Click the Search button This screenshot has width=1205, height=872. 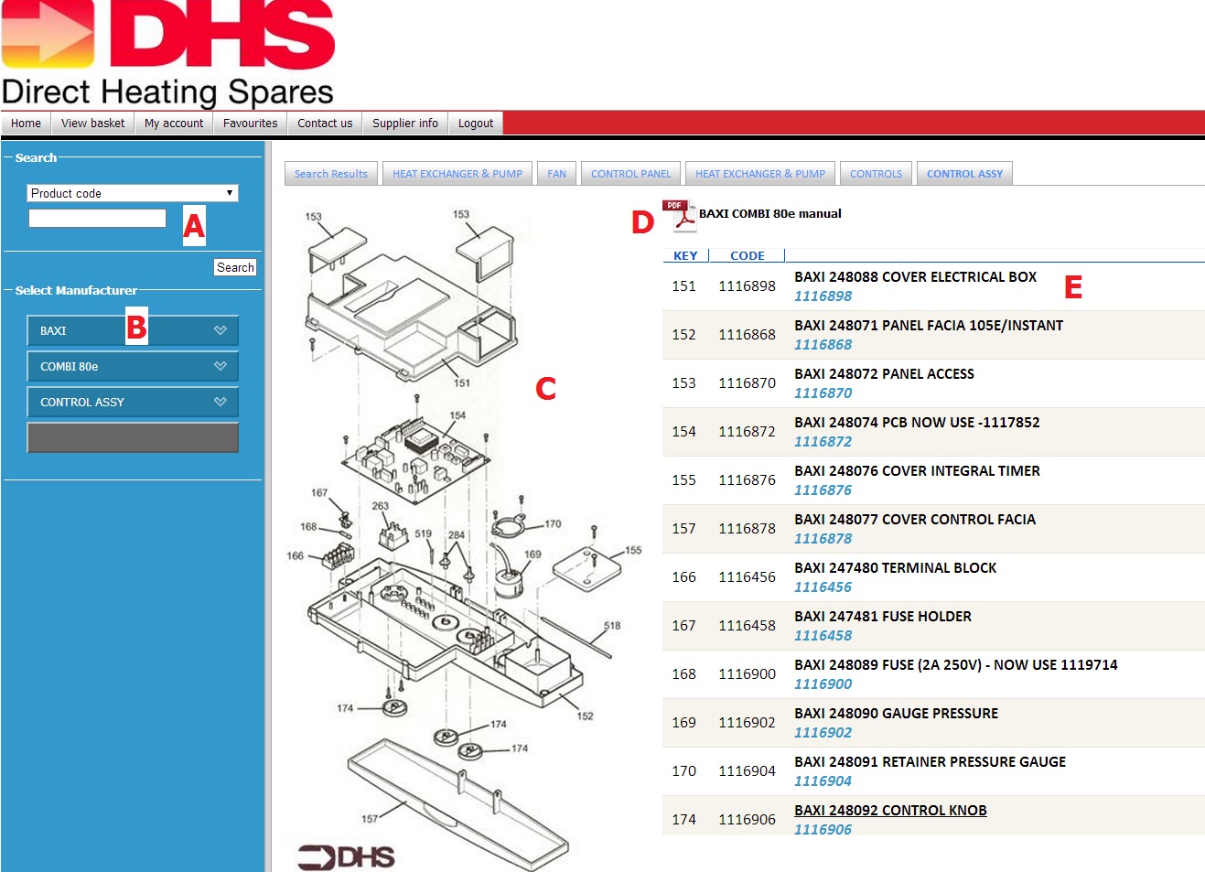pyautogui.click(x=235, y=267)
